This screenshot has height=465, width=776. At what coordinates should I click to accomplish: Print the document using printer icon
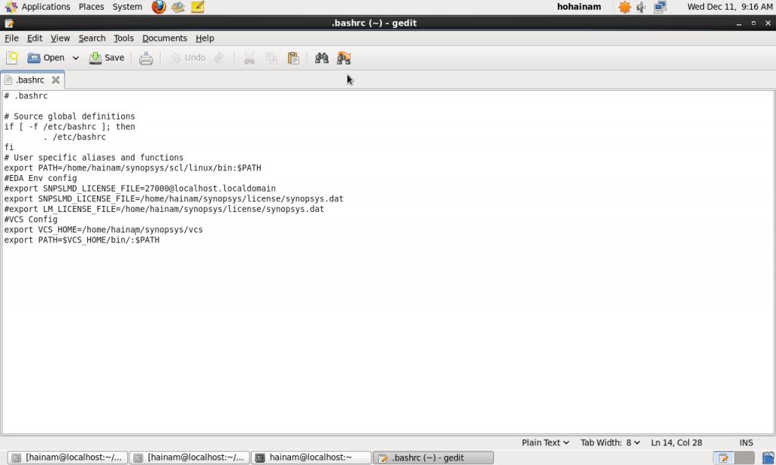pos(146,58)
